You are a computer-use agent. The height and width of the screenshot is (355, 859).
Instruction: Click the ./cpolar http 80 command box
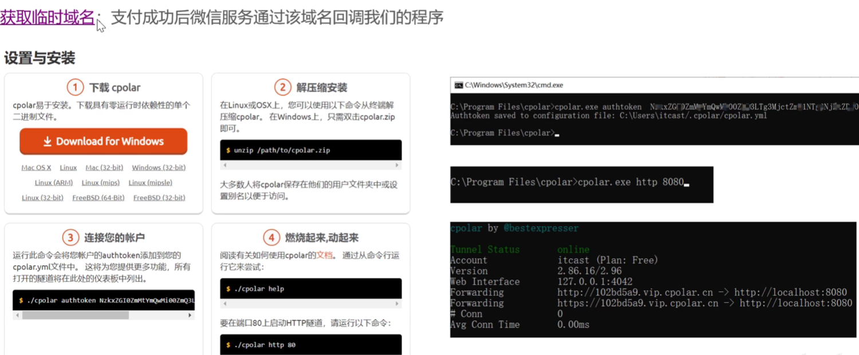pos(311,345)
